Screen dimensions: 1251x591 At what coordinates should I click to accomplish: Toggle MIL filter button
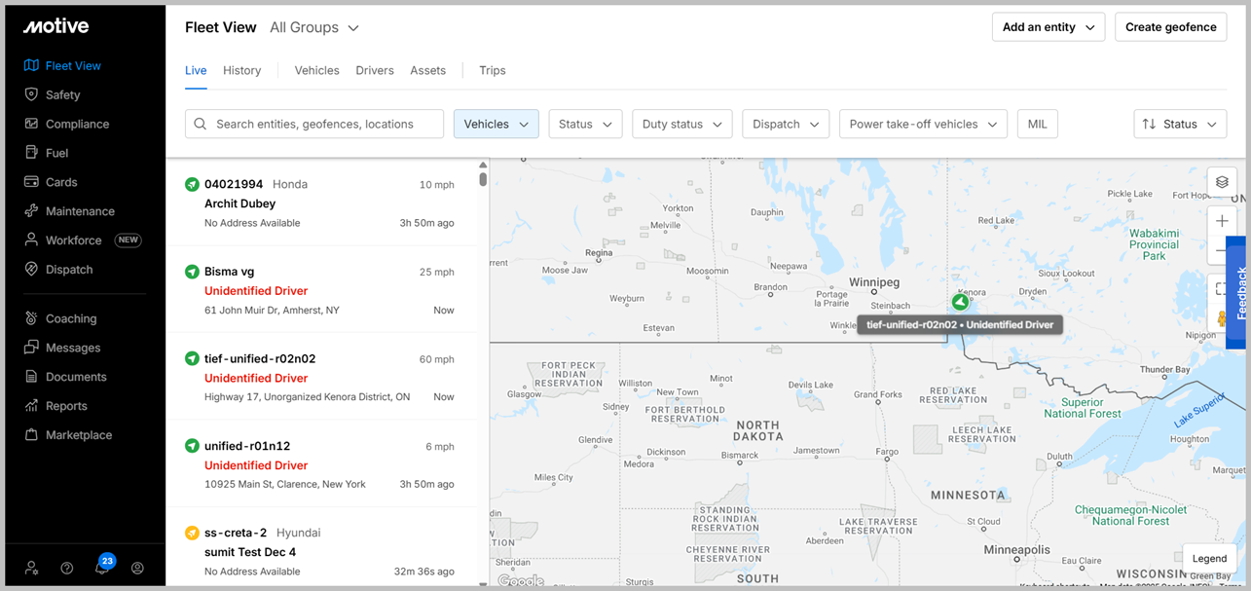coord(1038,124)
